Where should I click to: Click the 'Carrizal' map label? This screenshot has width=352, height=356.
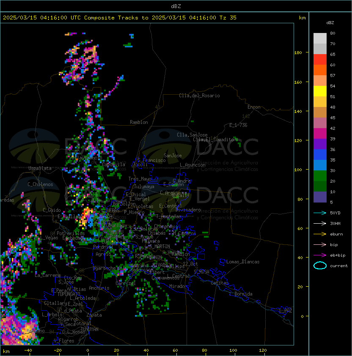[126, 283]
